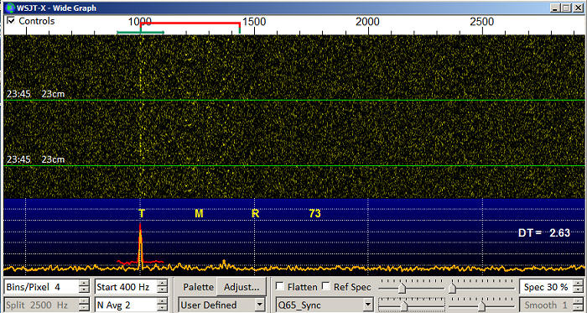Click the Adjust... palette button
The height and width of the screenshot is (313, 587).
tap(242, 287)
